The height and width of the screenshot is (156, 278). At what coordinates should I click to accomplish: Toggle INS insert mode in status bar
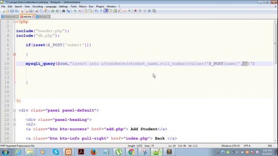(270, 146)
